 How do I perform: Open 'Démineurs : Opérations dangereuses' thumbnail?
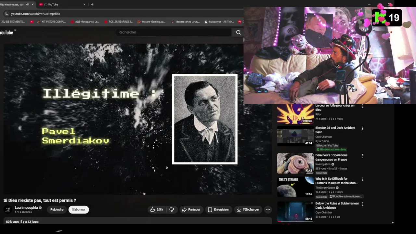pos(295,163)
